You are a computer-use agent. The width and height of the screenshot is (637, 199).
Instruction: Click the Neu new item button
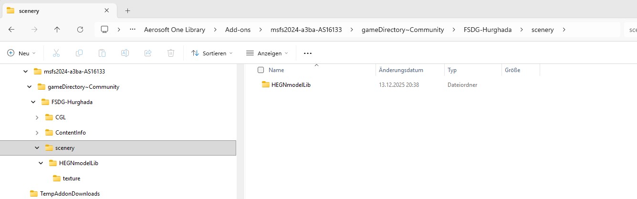(x=21, y=53)
